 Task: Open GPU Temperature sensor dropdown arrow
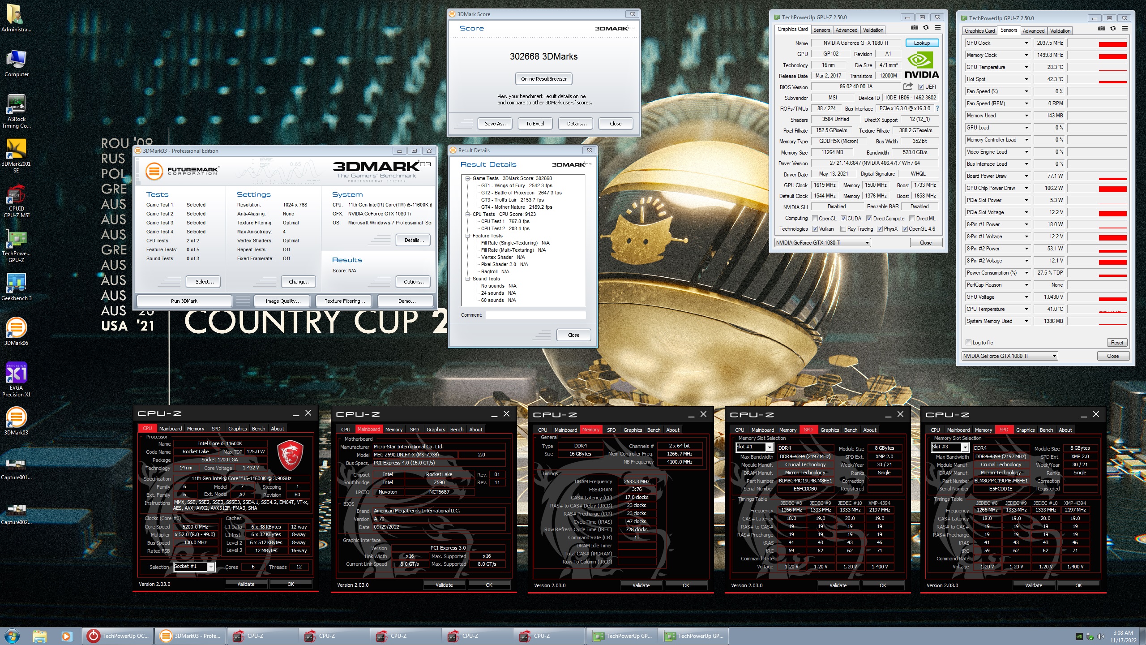pyautogui.click(x=1026, y=67)
